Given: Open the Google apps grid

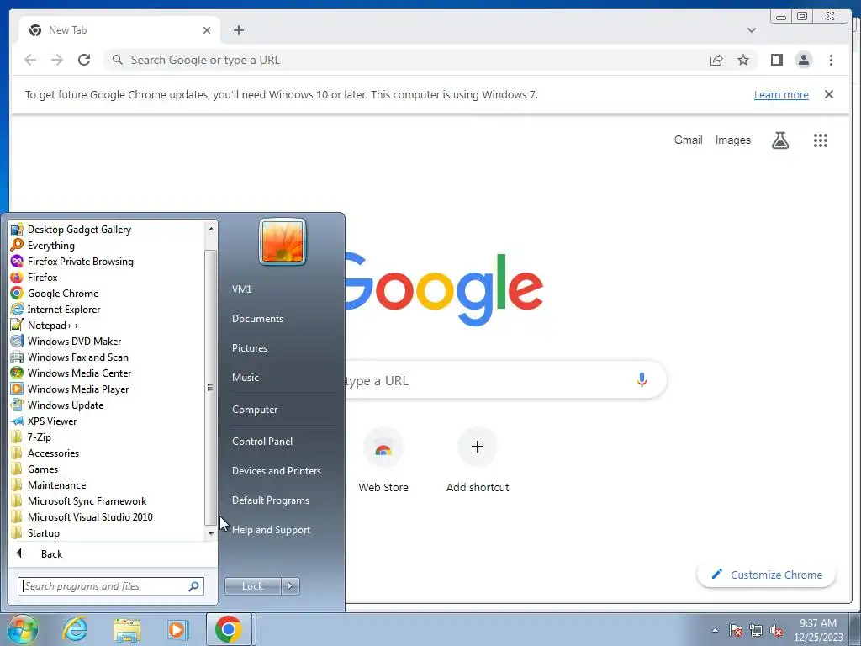Looking at the screenshot, I should click(821, 140).
